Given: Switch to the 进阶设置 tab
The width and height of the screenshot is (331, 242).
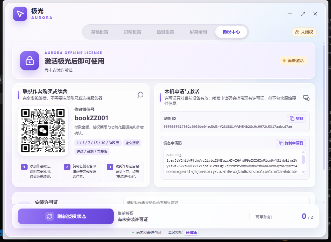Looking at the screenshot, I should point(133,32).
